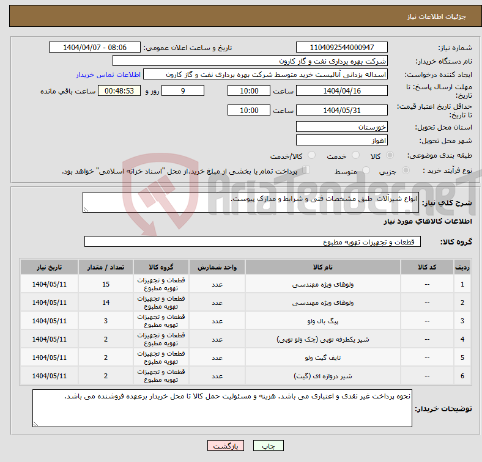The image size is (482, 462).
Task: Select the جزیی purchase type radio
Action: click(x=406, y=170)
